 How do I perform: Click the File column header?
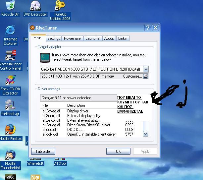(x=53, y=105)
